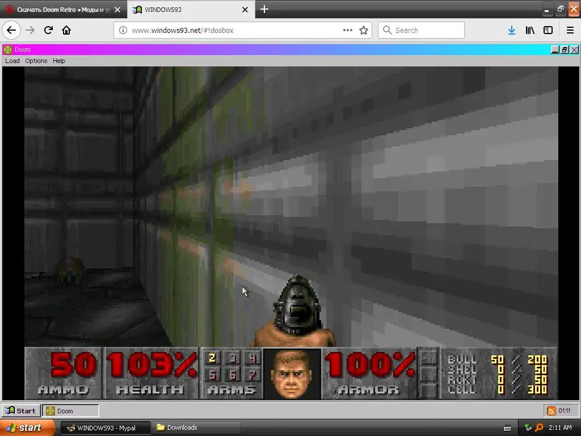Bookmark this page with the star
581x436 pixels.
(364, 30)
